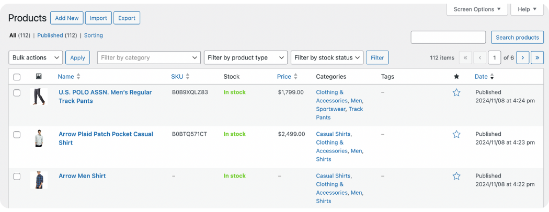Check the select-all products checkbox
Image resolution: width=549 pixels, height=212 pixels.
click(17, 77)
